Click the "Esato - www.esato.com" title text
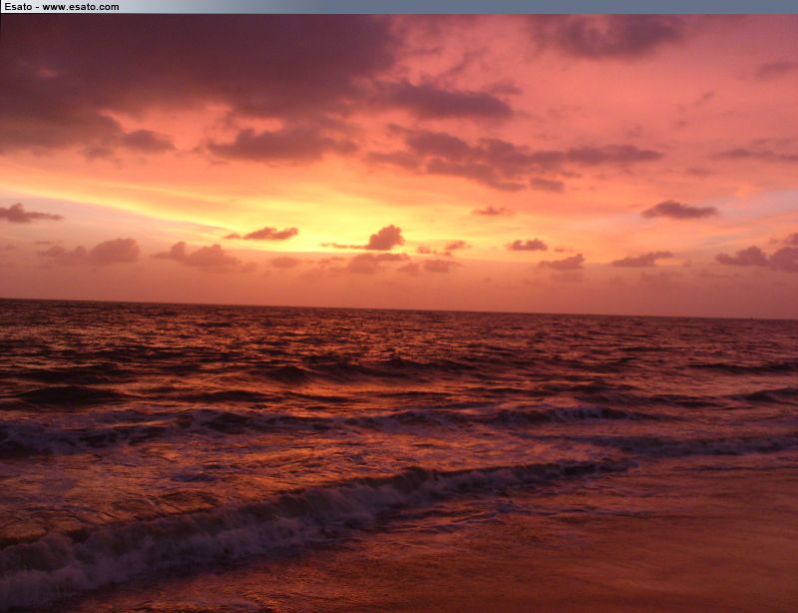 click(x=62, y=7)
